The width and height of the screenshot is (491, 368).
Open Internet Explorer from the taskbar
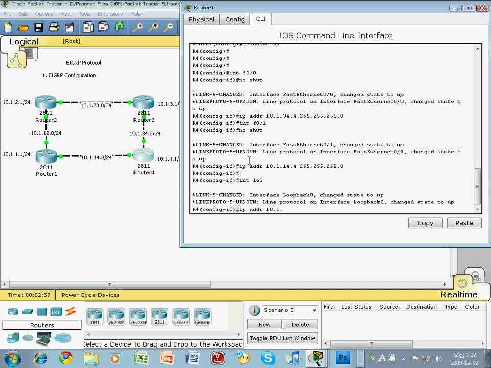(x=40, y=359)
